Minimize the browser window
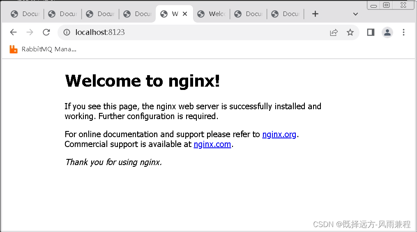This screenshot has height=232, width=417. pyautogui.click(x=373, y=6)
